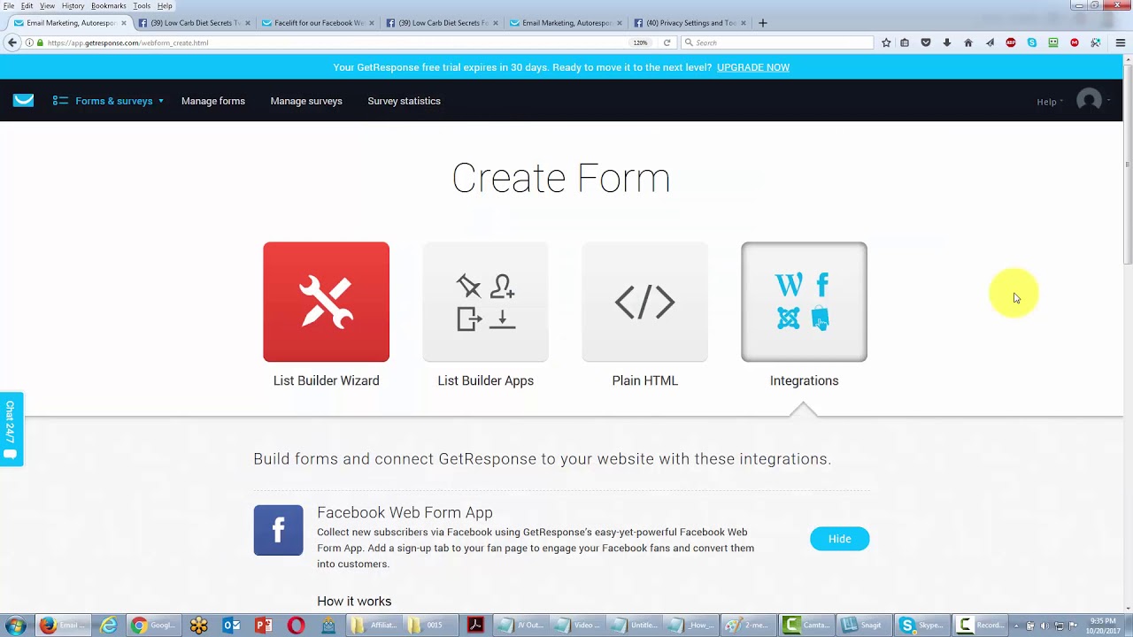Open Adobe Acrobat on taskbar

click(x=475, y=625)
